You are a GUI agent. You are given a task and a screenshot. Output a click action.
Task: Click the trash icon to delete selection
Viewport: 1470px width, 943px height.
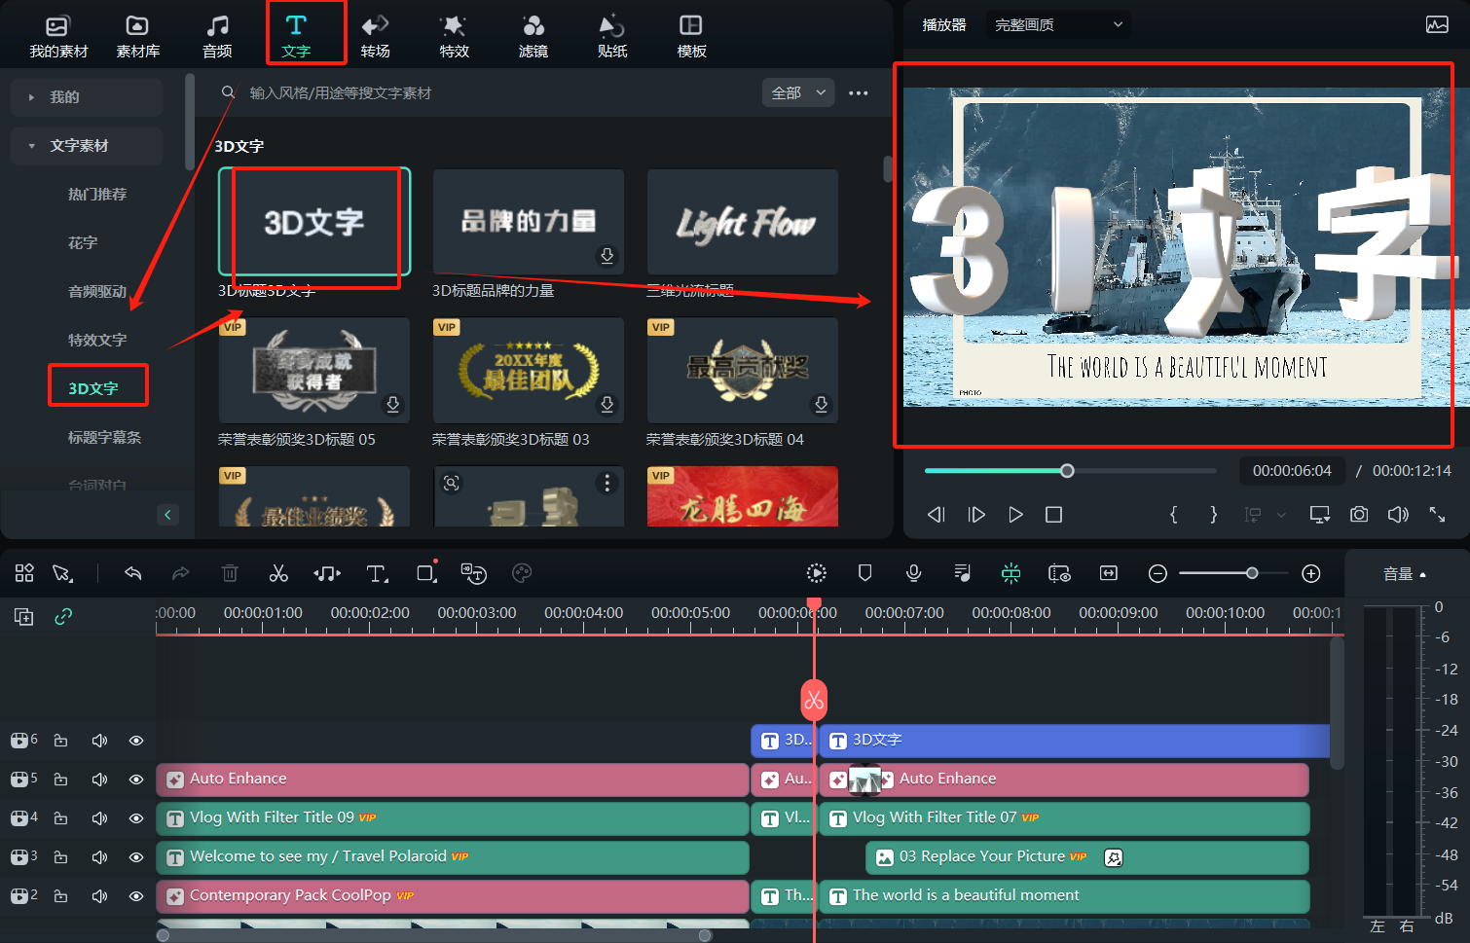230,573
